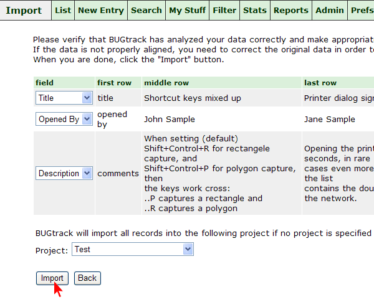Expand the Title field dropdown
This screenshot has width=374, height=302.
coord(64,98)
